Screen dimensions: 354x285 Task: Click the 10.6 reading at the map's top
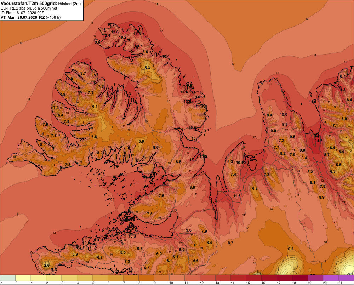point(111,25)
